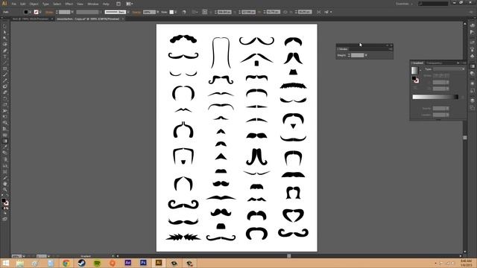Viewport: 477px width, 268px height.
Task: Open stroke weight dropdown in control bar
Action: tap(72, 12)
